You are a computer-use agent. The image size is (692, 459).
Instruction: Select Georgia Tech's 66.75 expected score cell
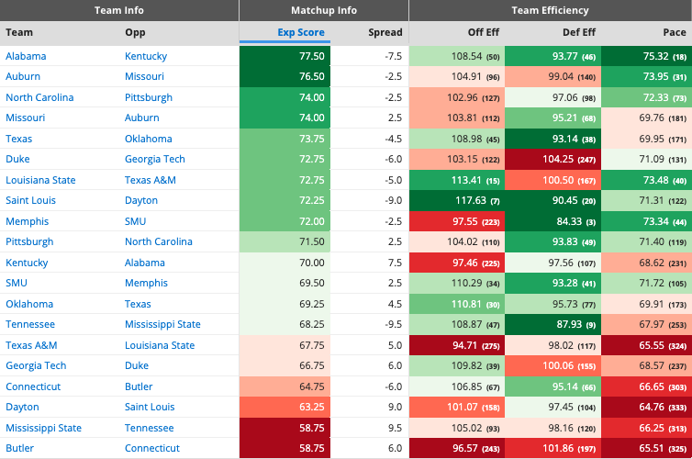(285, 366)
